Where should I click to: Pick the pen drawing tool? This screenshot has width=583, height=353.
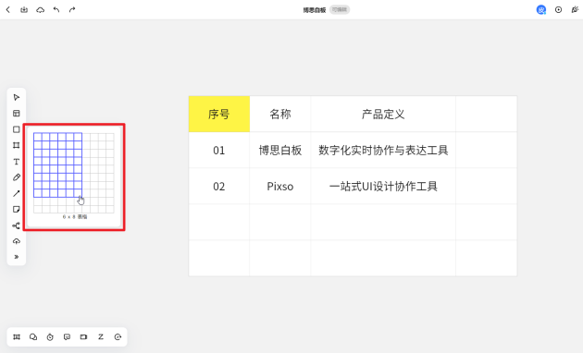point(17,177)
